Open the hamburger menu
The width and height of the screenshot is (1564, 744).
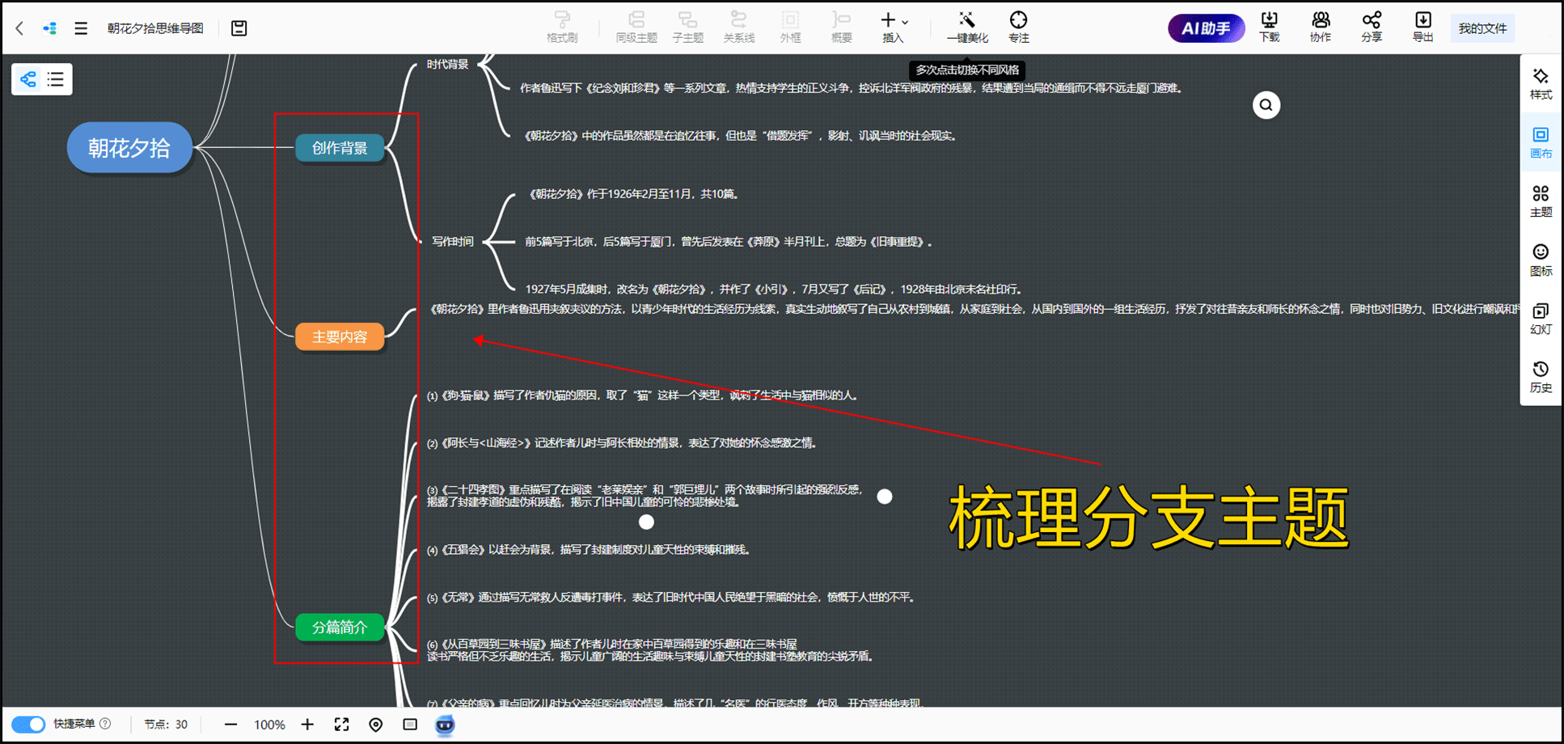pyautogui.click(x=81, y=28)
